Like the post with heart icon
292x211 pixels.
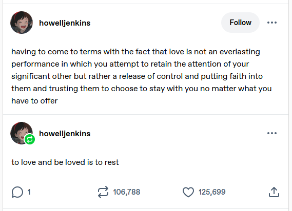[x=188, y=192]
